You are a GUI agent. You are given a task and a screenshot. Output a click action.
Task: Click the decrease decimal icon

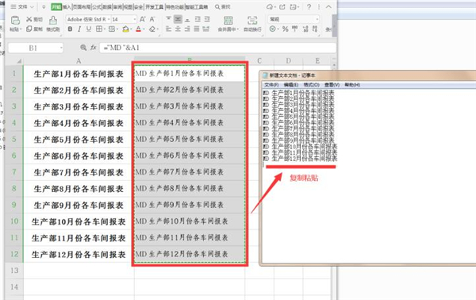pyautogui.click(x=315, y=29)
